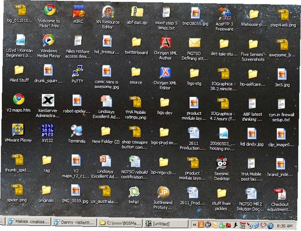Select the 3m5.jpg image file

[282, 75]
